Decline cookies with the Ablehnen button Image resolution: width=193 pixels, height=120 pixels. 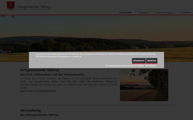point(152,61)
